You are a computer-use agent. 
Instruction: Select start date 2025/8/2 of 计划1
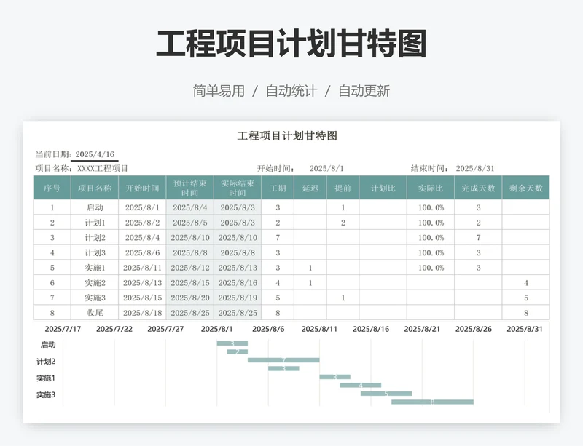142,223
